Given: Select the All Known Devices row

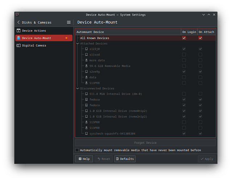Looking at the screenshot, I should click(145, 38).
